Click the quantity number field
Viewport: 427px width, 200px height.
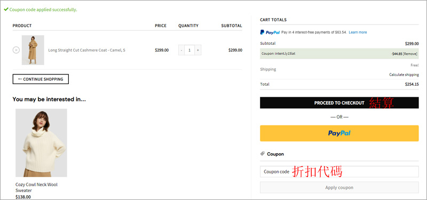pos(189,50)
